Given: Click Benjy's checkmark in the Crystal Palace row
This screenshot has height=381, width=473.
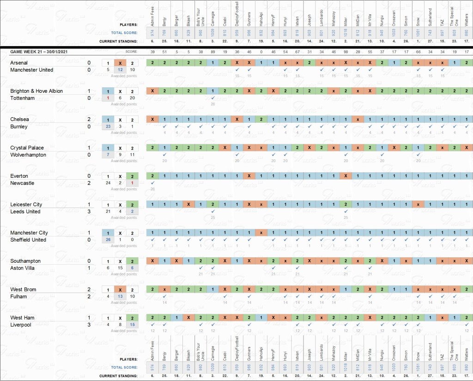Looking at the screenshot, I should pos(164,155).
